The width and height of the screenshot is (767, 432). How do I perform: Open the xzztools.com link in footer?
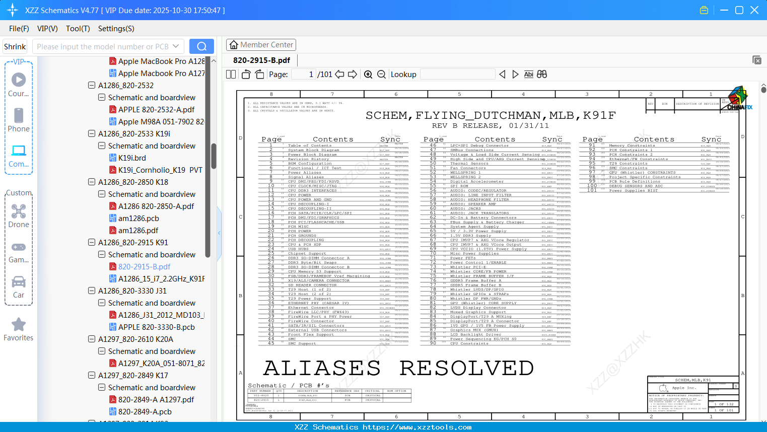417,427
